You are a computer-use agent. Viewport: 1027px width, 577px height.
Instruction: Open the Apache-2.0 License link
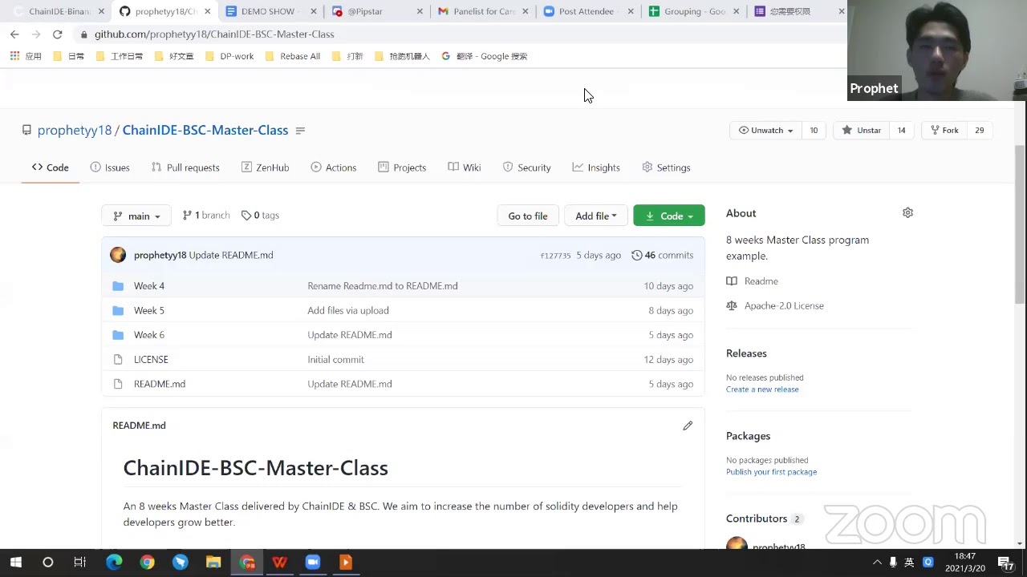point(775,305)
